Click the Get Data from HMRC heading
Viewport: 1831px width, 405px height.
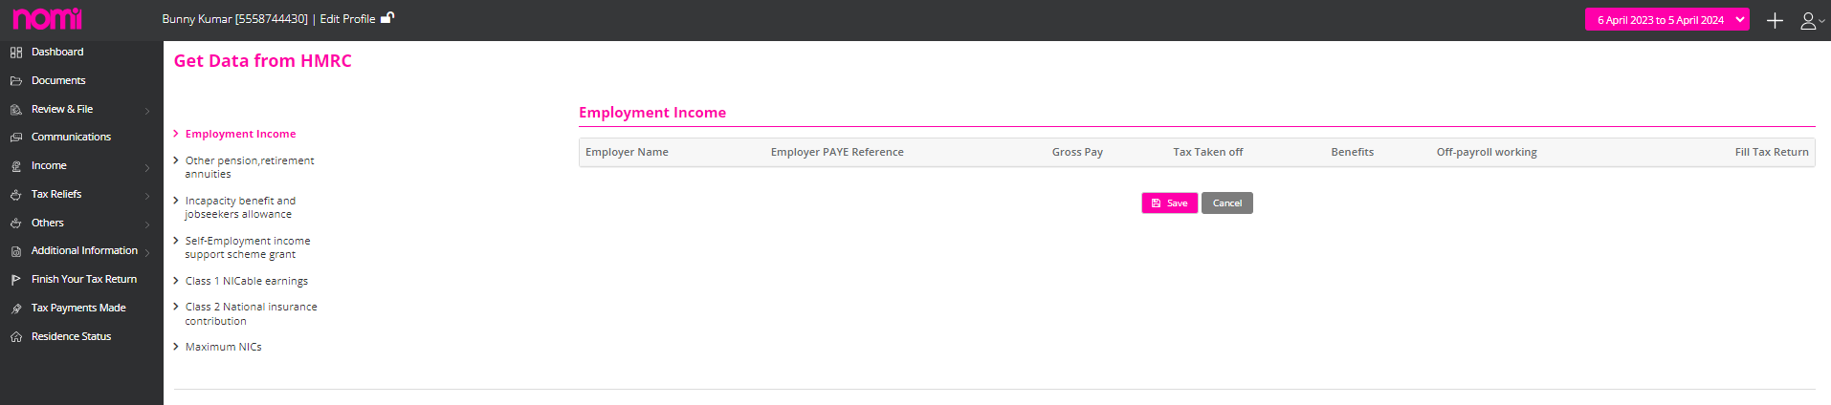[263, 60]
